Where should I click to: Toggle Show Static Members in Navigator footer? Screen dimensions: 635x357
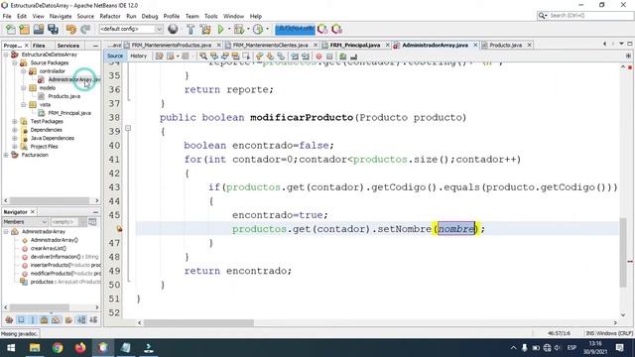pos(33,319)
